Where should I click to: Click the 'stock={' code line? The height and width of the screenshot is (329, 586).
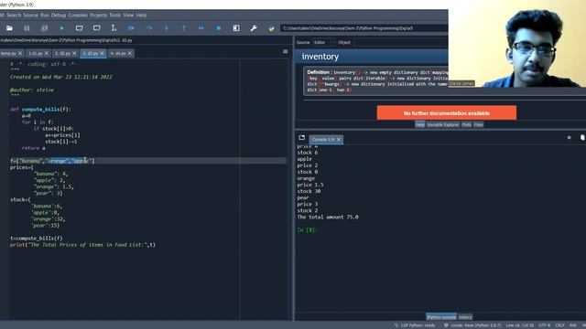tap(20, 200)
